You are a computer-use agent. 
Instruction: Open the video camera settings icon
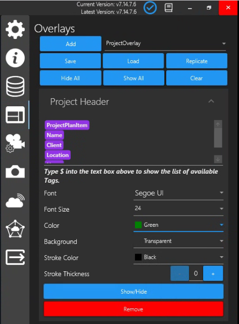[15, 143]
